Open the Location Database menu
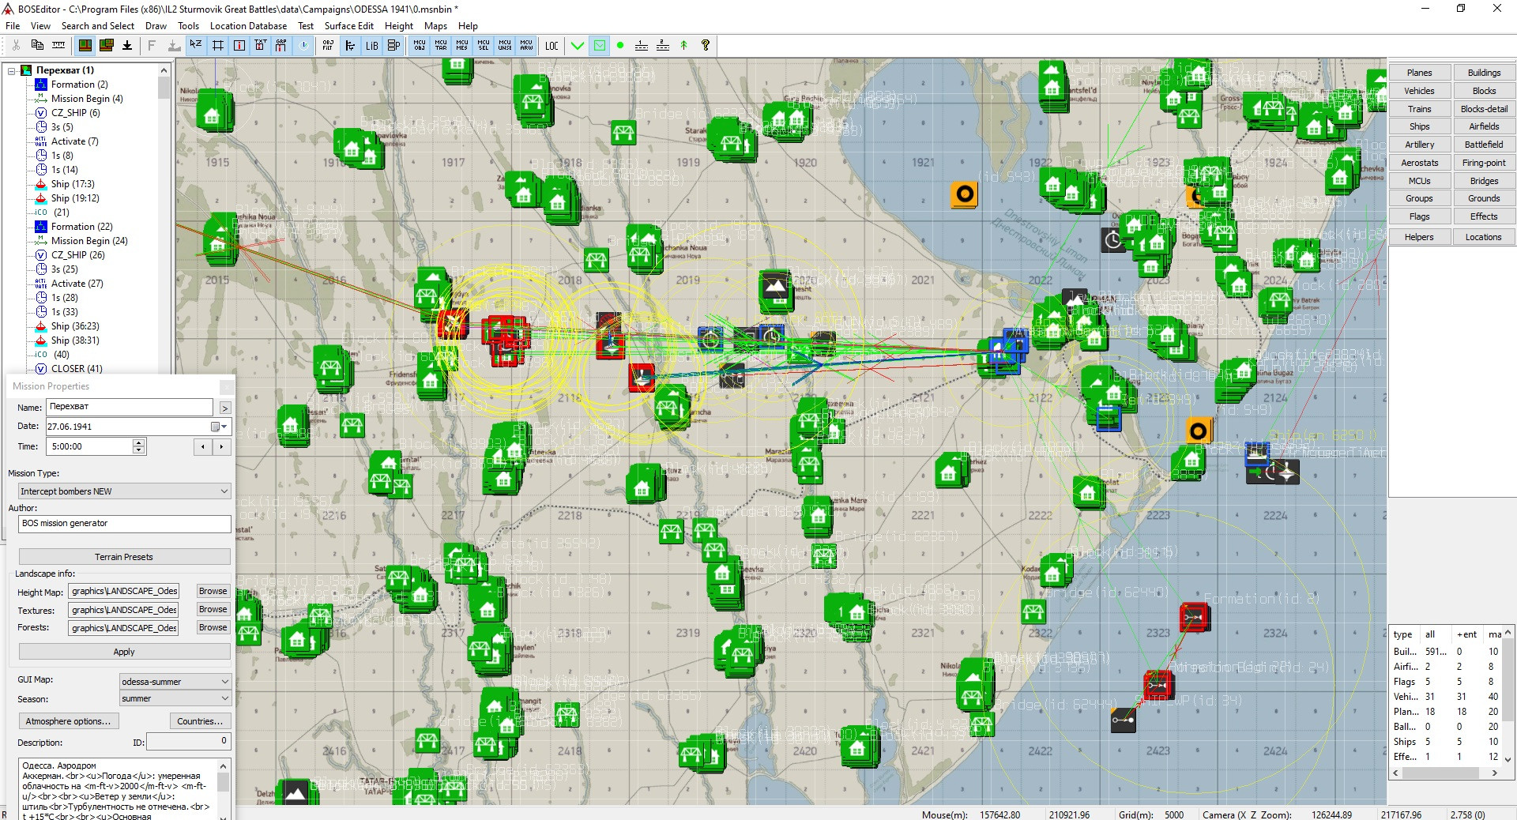The width and height of the screenshot is (1517, 820). point(248,26)
